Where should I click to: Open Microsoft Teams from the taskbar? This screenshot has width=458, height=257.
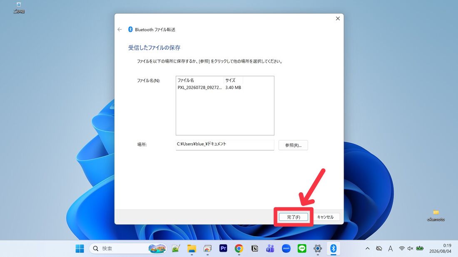pos(270,249)
